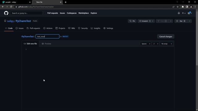
Task: View site information lock icon
Action: tap(16, 7)
